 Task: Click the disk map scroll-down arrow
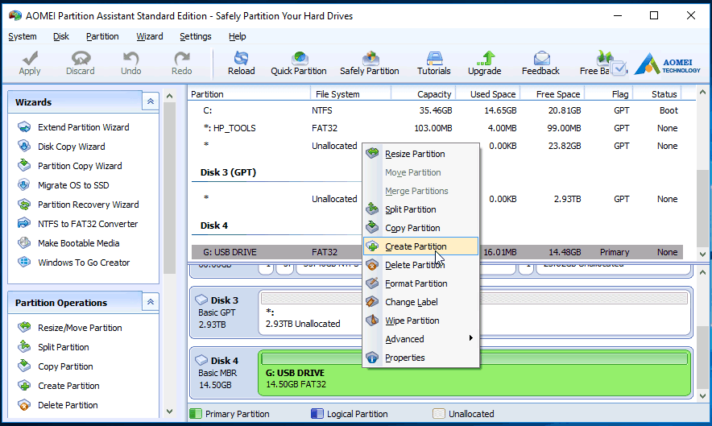pyautogui.click(x=702, y=395)
